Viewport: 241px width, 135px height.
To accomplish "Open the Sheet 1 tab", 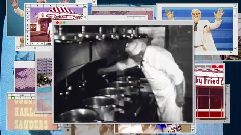I will pos(49,44).
